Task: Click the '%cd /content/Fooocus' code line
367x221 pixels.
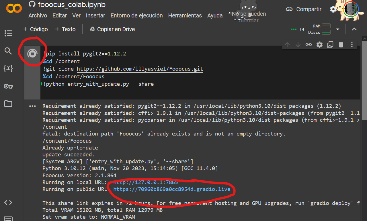Action: click(74, 77)
